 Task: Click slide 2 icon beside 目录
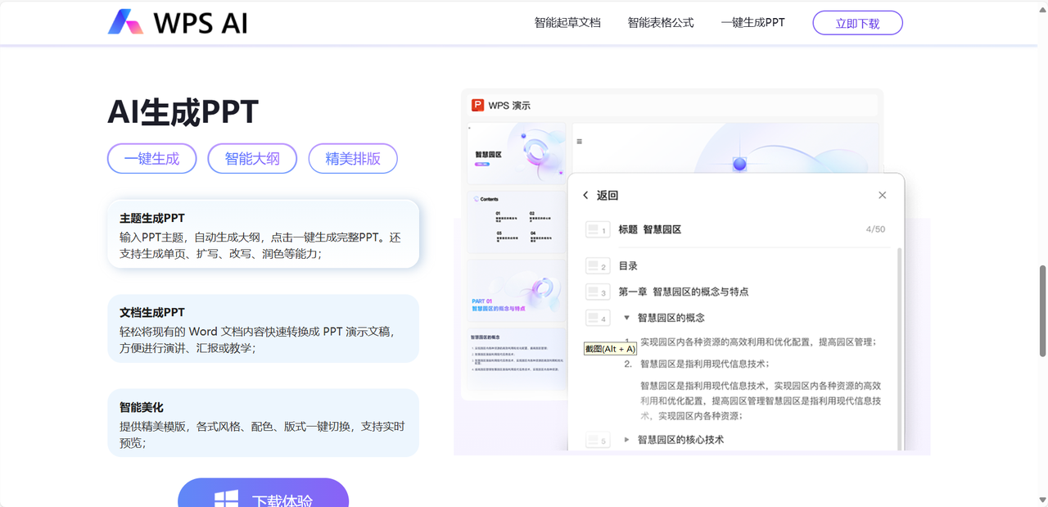[598, 266]
